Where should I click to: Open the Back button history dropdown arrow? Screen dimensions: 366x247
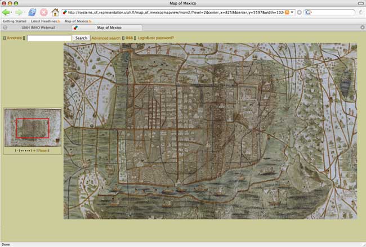(11, 12)
